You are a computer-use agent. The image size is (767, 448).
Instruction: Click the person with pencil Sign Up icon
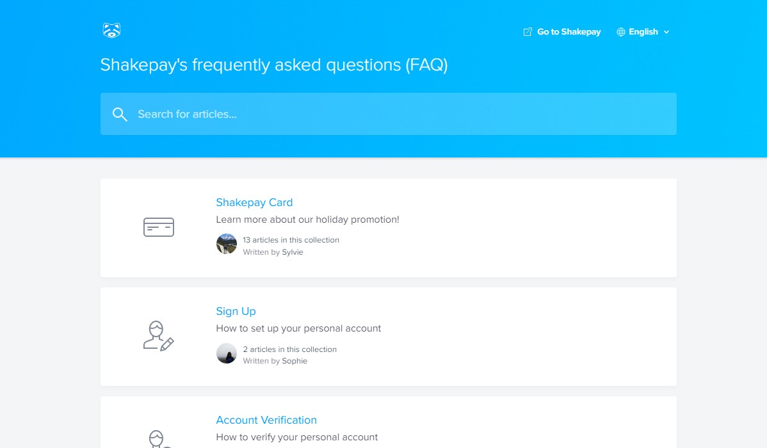(x=159, y=336)
